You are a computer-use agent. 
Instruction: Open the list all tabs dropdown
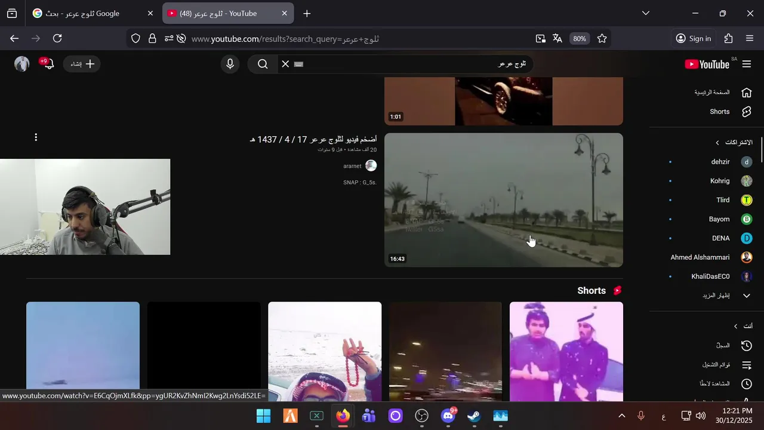pyautogui.click(x=645, y=13)
